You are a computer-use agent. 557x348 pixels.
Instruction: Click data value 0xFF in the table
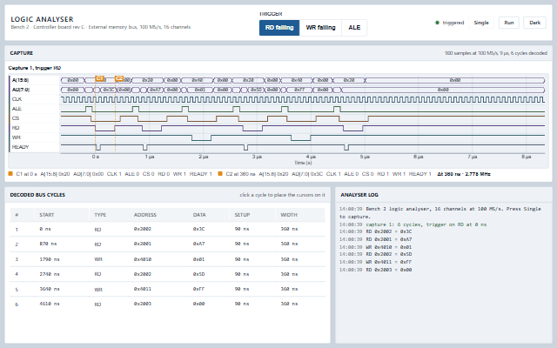coord(198,289)
